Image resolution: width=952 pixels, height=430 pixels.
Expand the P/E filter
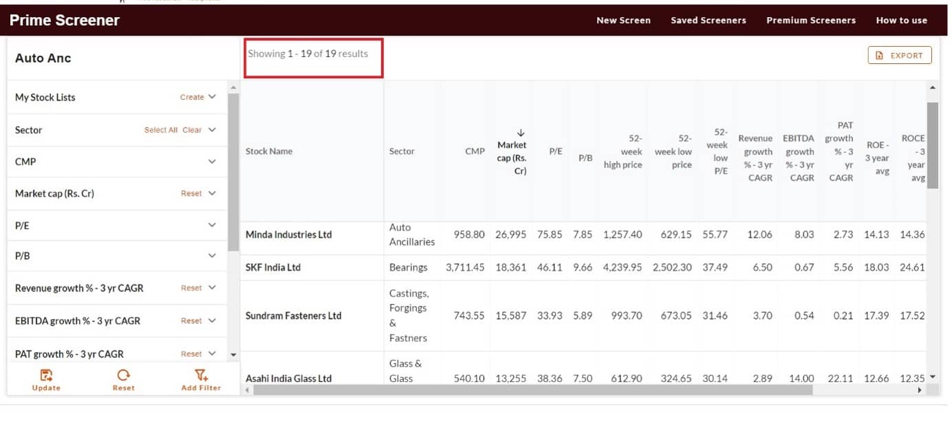pos(212,225)
